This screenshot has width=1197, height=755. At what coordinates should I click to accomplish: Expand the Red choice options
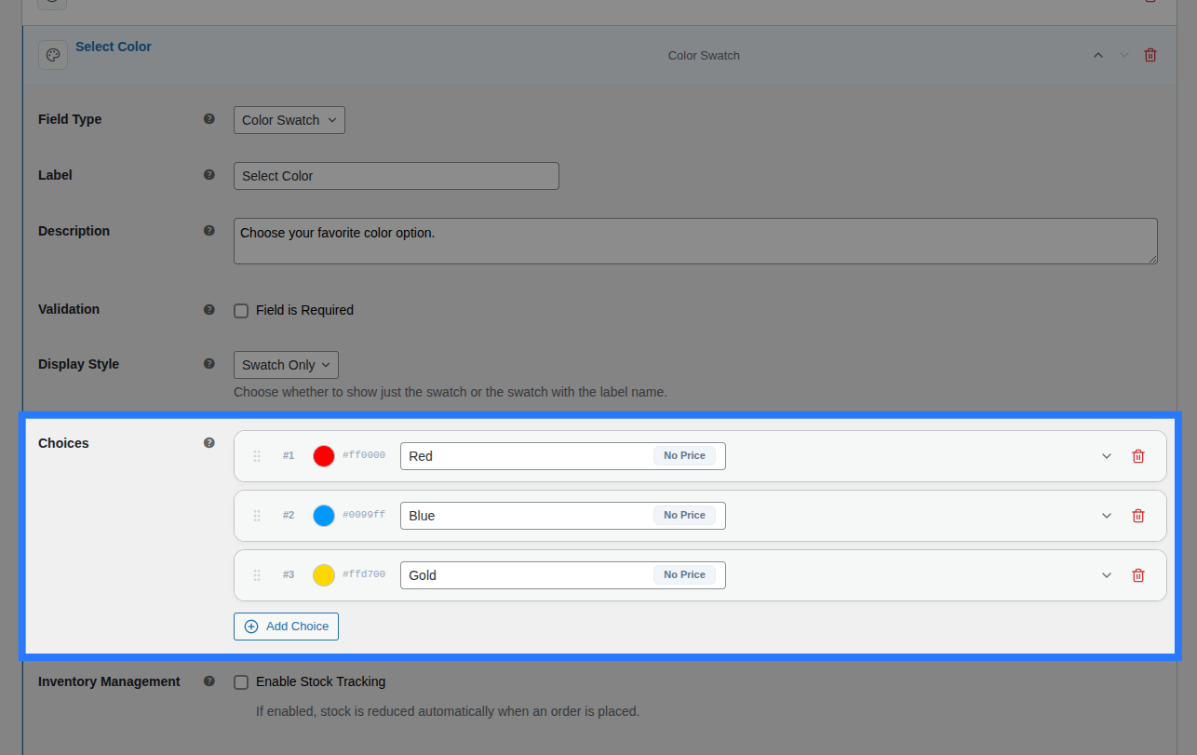pos(1107,456)
